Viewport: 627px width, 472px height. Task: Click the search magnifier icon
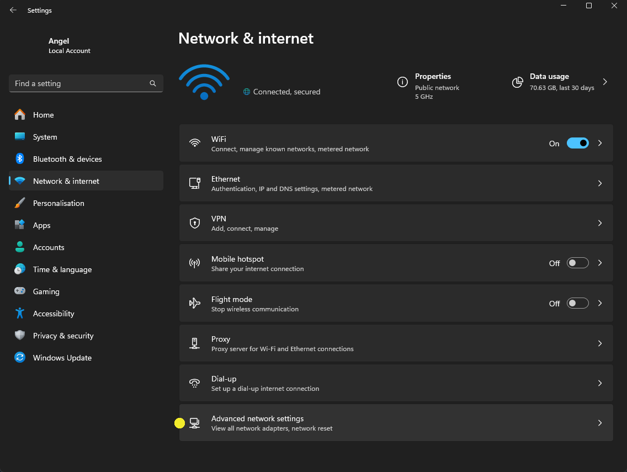153,83
